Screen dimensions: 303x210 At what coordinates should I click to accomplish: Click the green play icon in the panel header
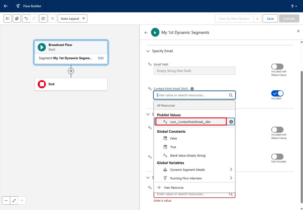click(x=155, y=33)
